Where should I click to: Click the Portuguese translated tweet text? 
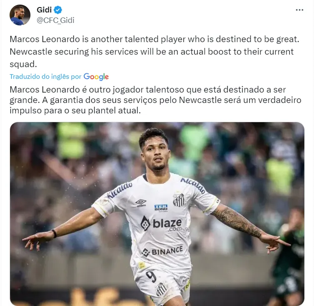point(155,100)
